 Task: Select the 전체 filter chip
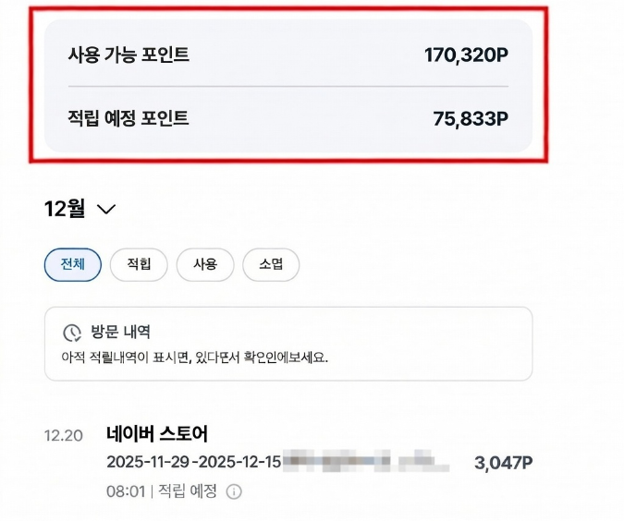(73, 265)
